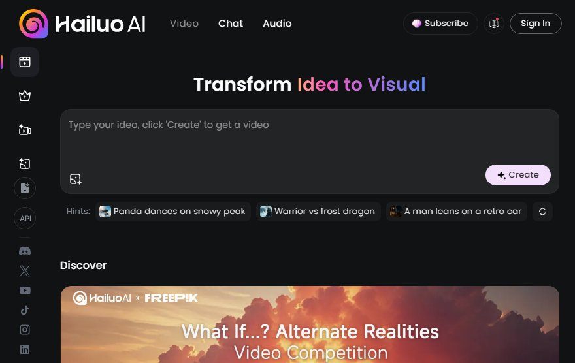Click the Sign In button
575x363 pixels.
(535, 24)
